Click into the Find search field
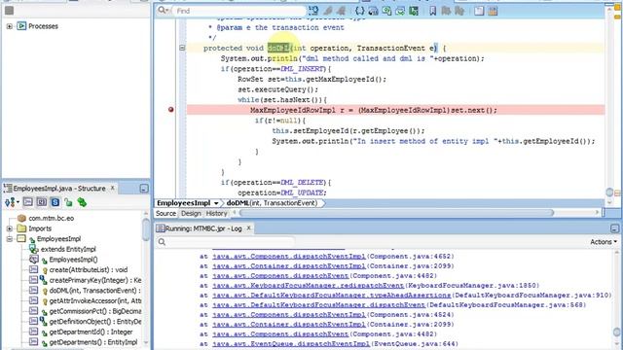 (238, 11)
